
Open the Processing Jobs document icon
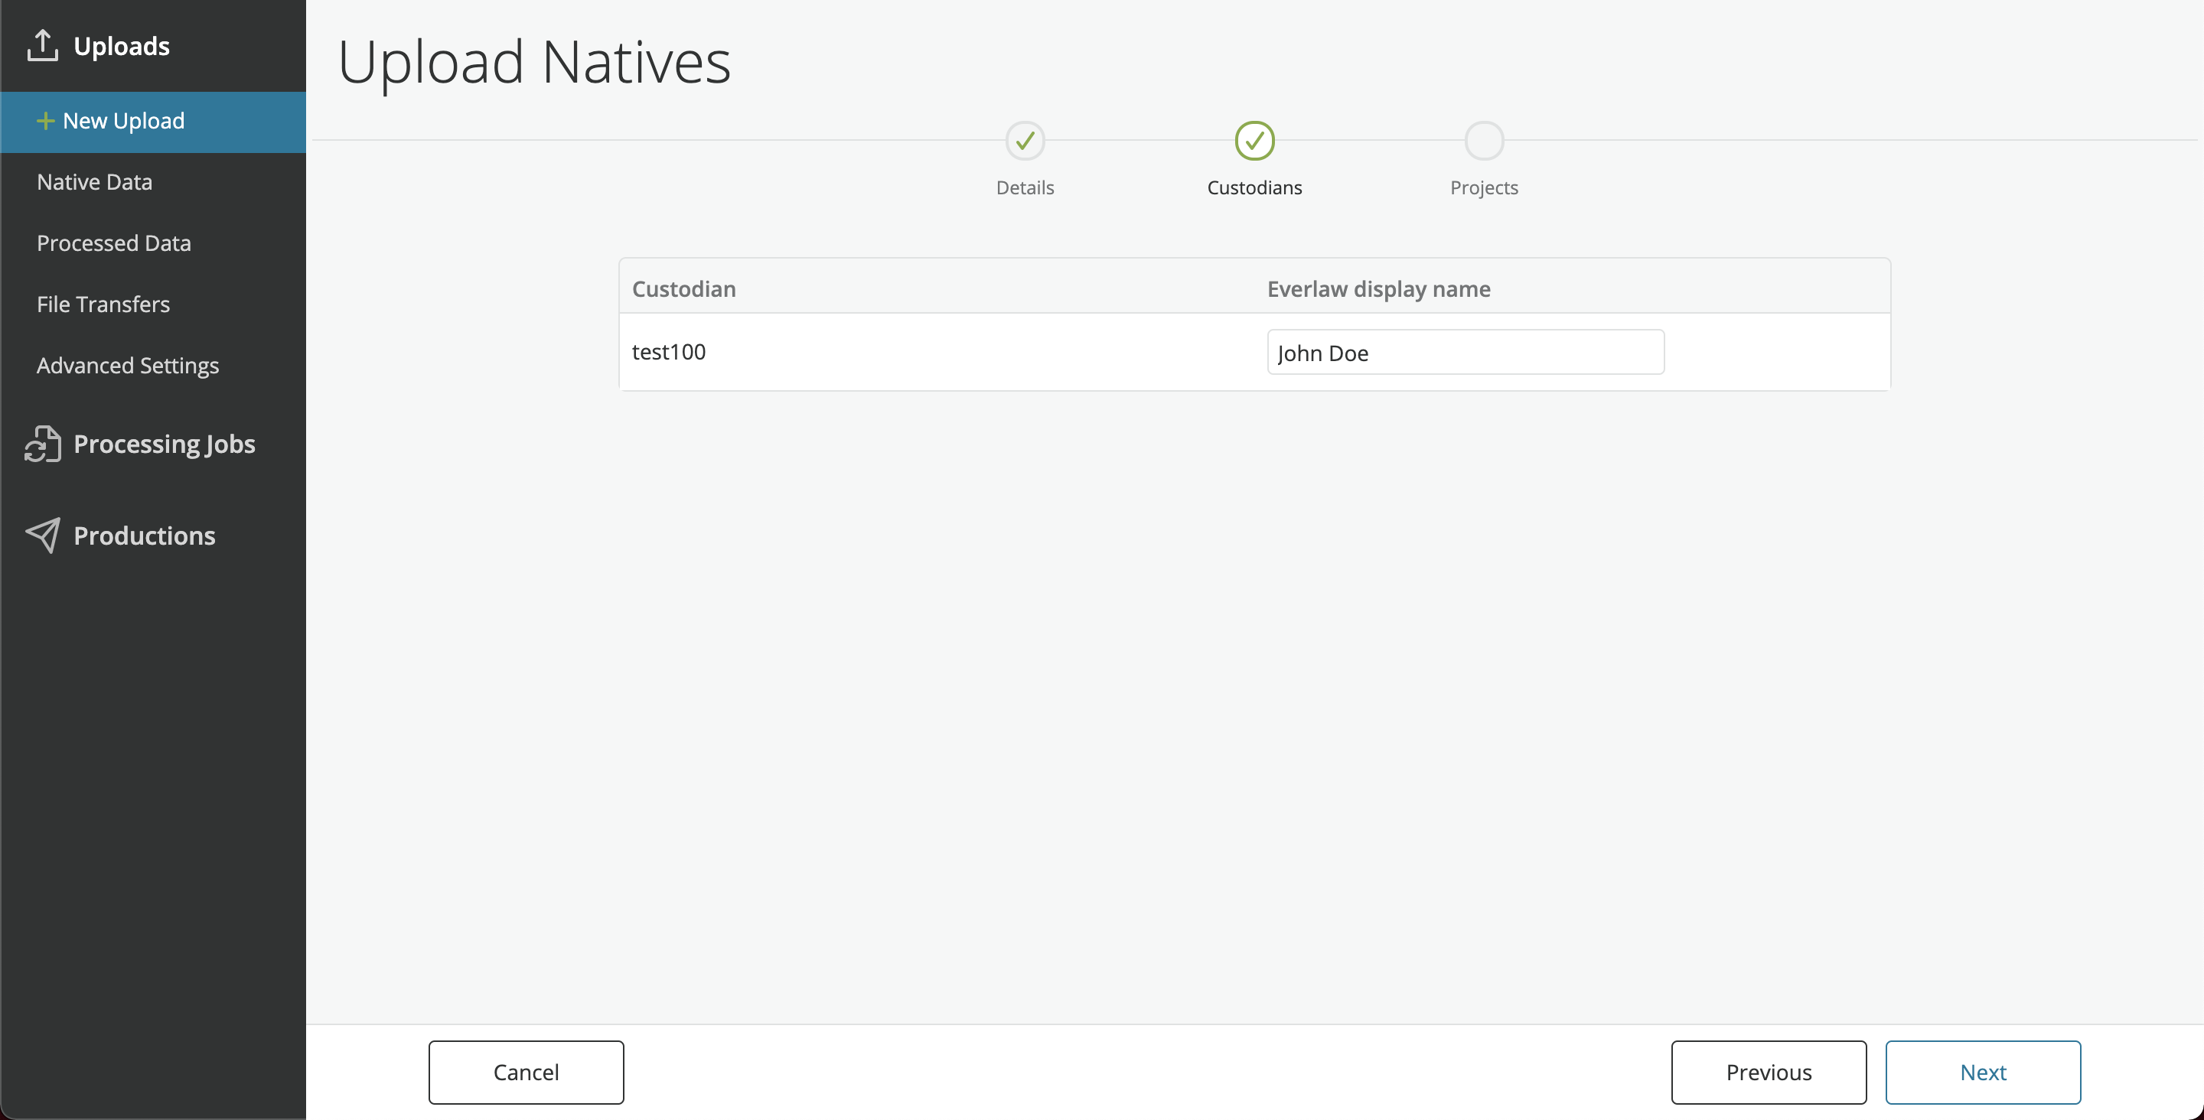43,444
